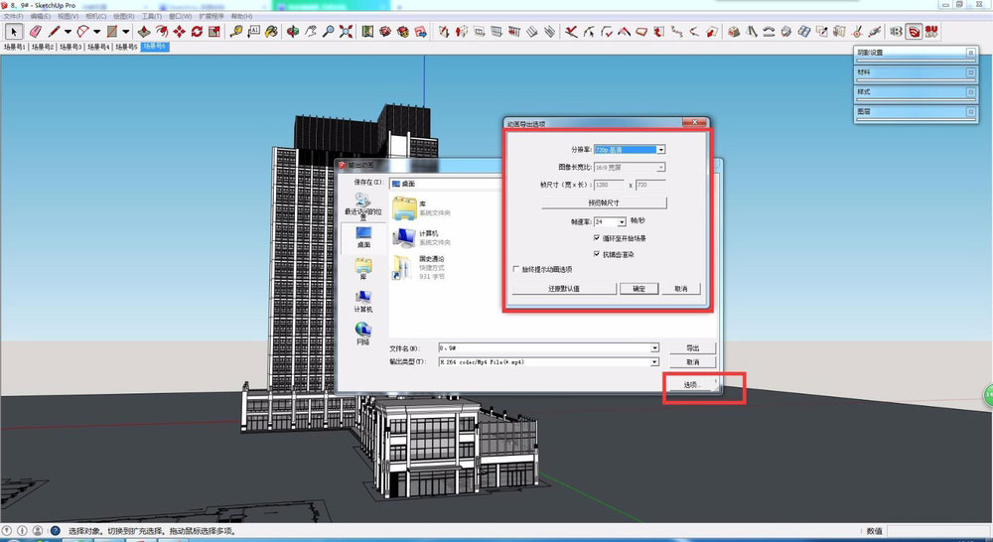Select the Pan hand tool

click(x=310, y=31)
